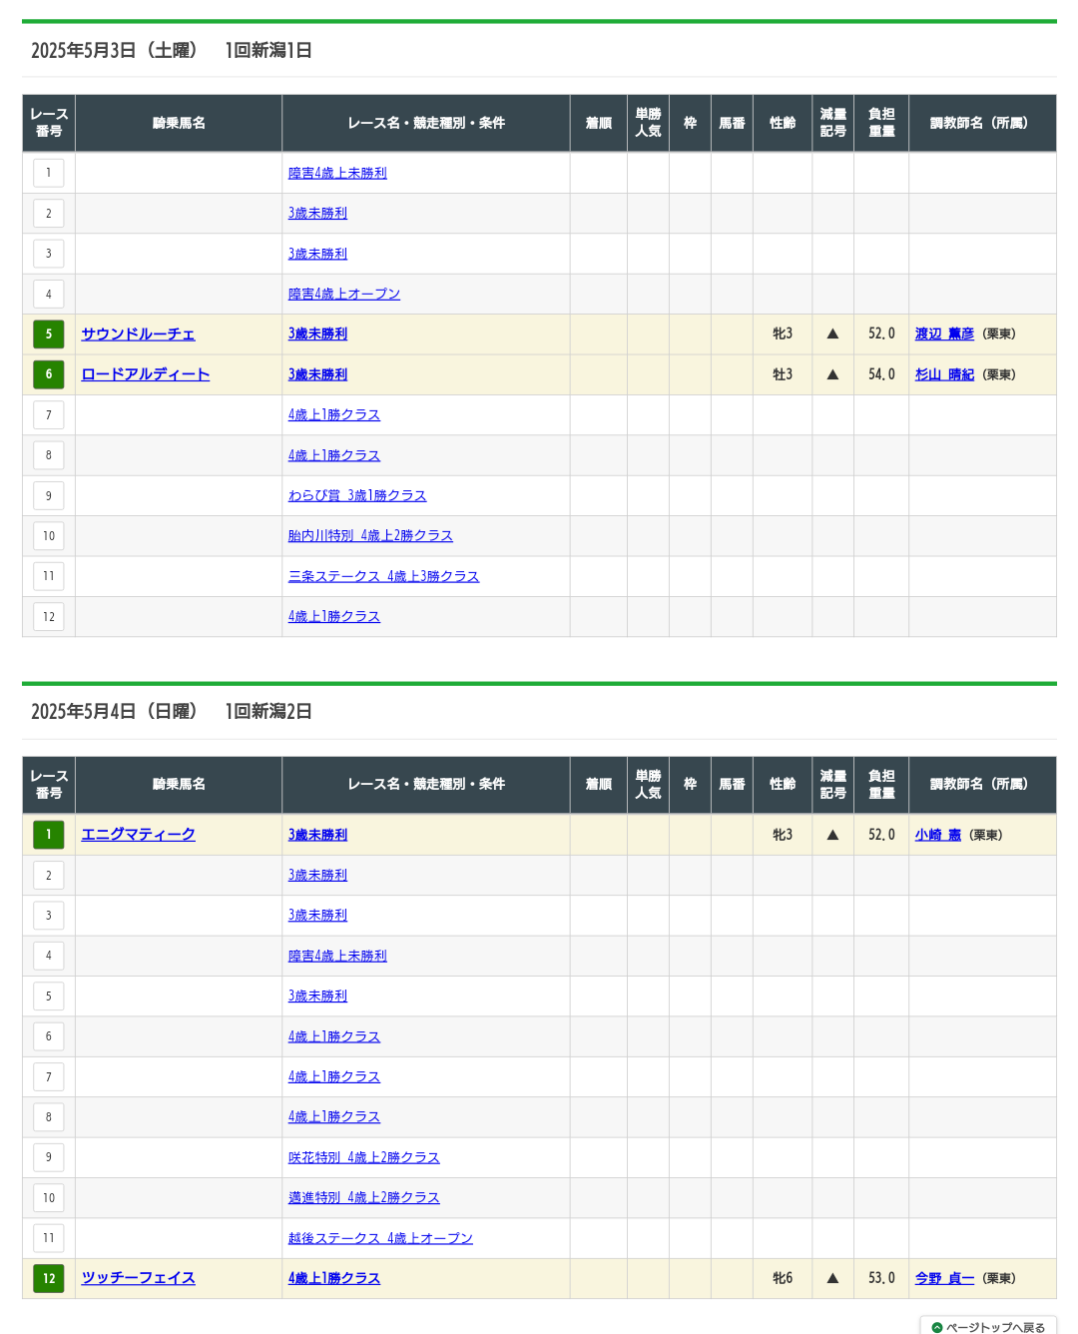Click ページトップへ戻る button
1078x1334 pixels.
[988, 1326]
